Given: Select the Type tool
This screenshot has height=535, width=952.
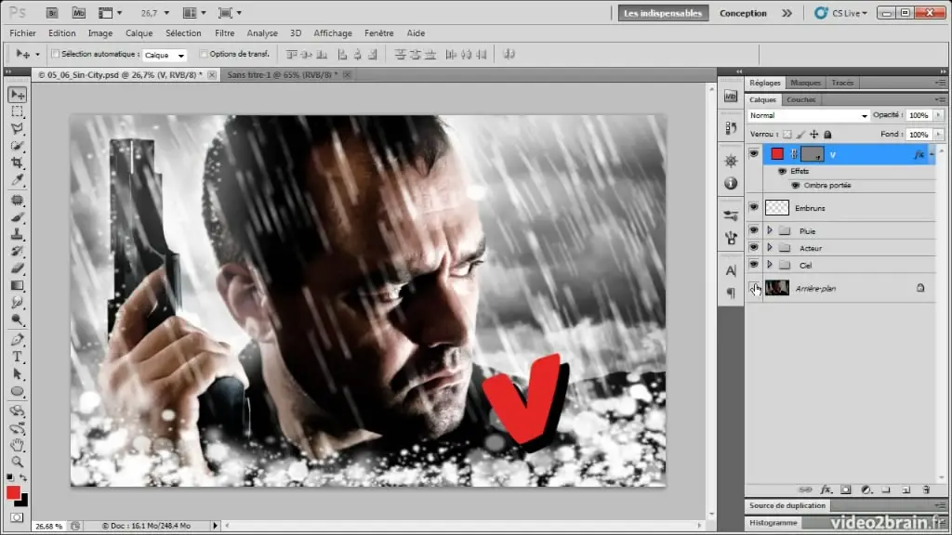Looking at the screenshot, I should tap(17, 357).
